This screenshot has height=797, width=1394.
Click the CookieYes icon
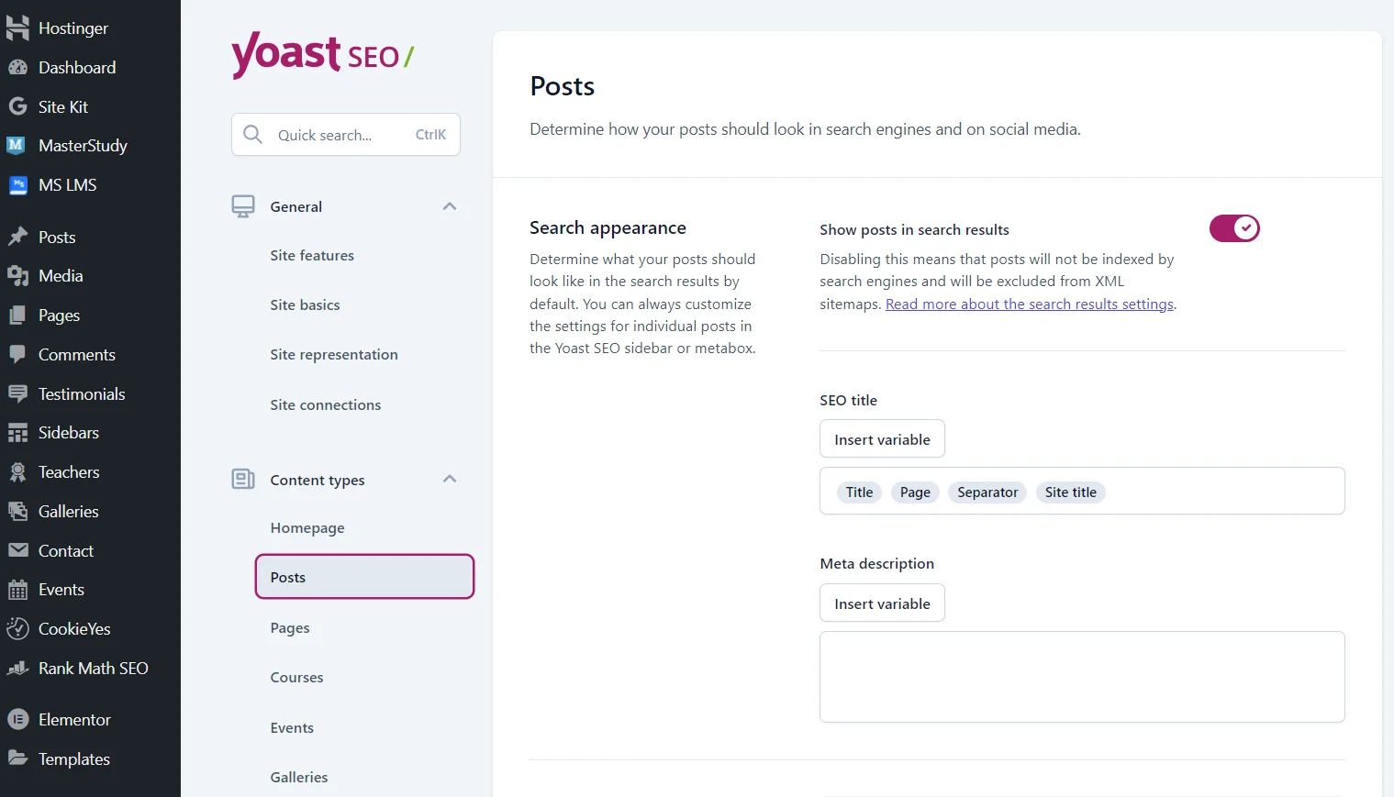point(17,629)
